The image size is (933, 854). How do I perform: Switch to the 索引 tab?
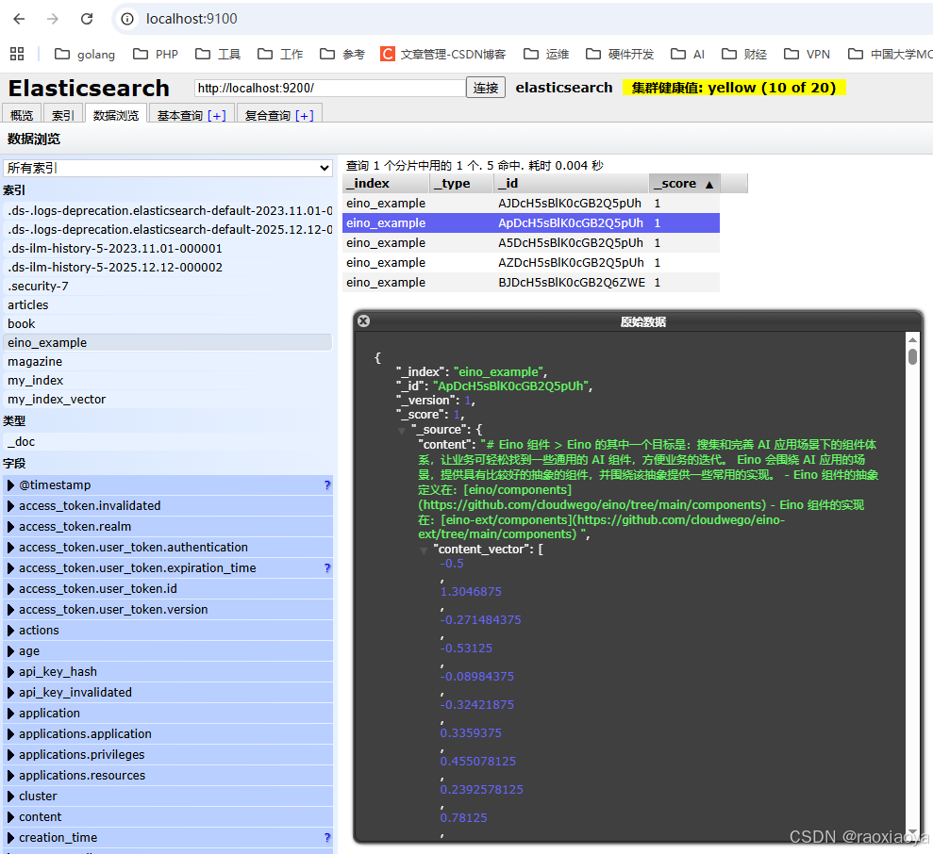click(62, 115)
